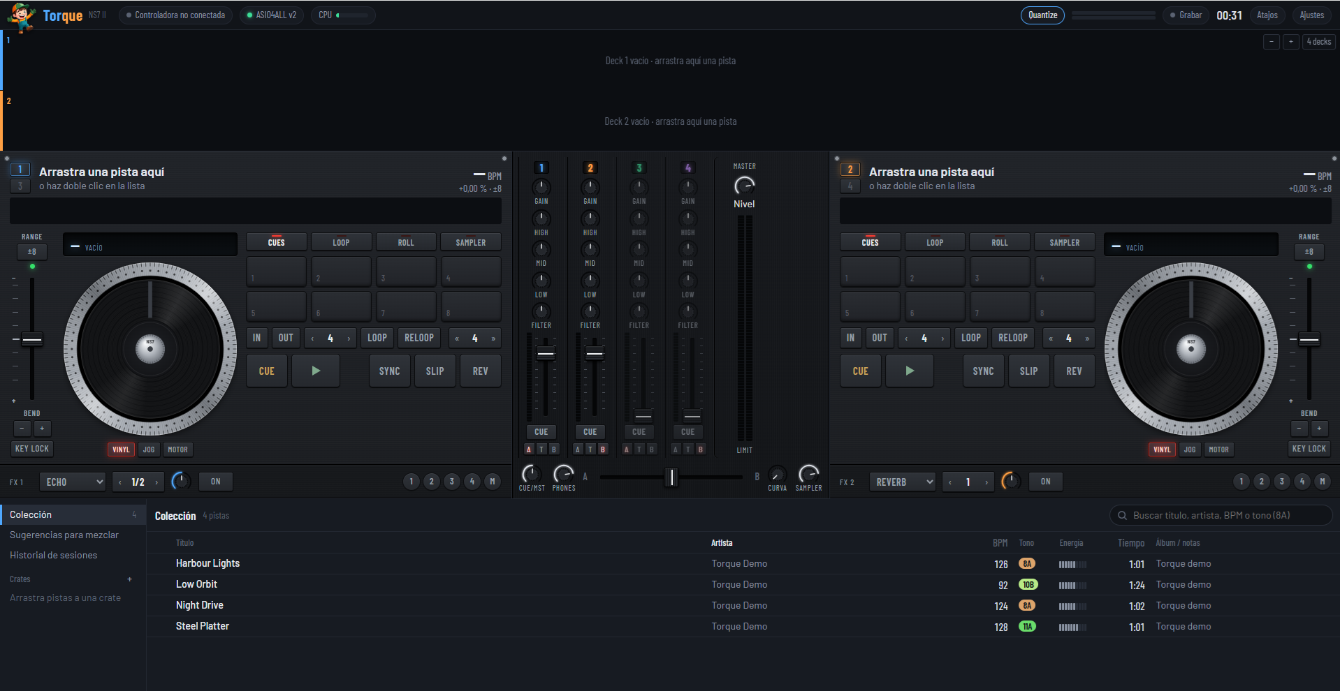Enable Key Lock on deck 1

[x=32, y=449]
